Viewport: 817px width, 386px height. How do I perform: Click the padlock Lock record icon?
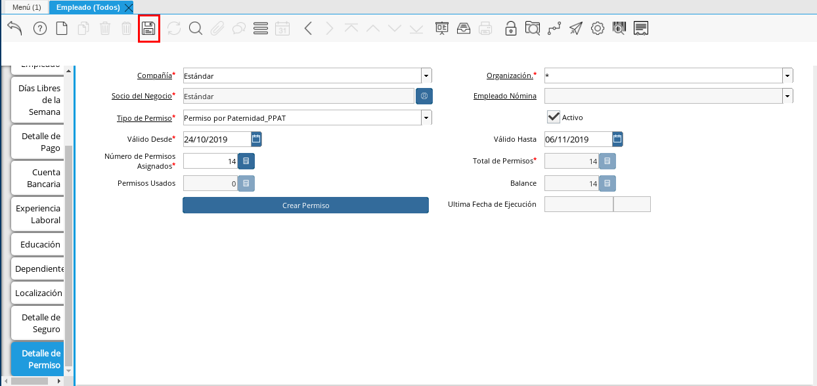coord(510,28)
